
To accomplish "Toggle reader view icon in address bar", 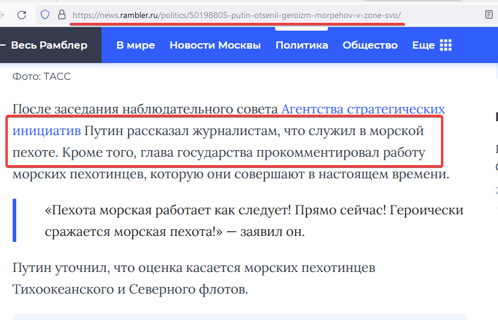I will (x=489, y=14).
